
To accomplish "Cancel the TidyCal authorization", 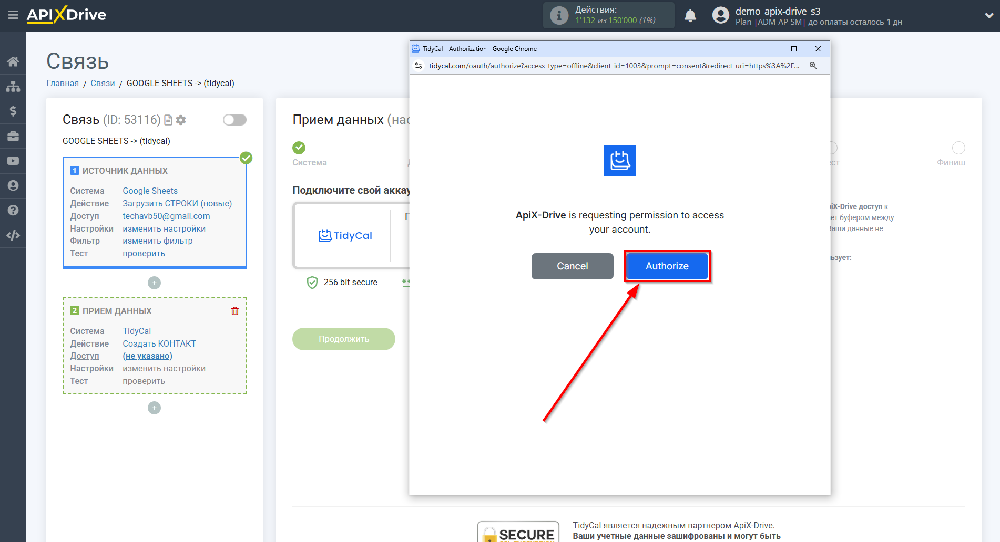I will pos(573,266).
